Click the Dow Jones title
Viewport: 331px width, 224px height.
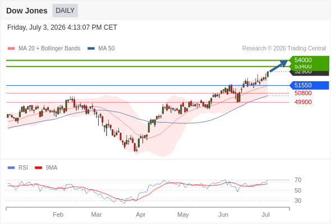point(27,11)
